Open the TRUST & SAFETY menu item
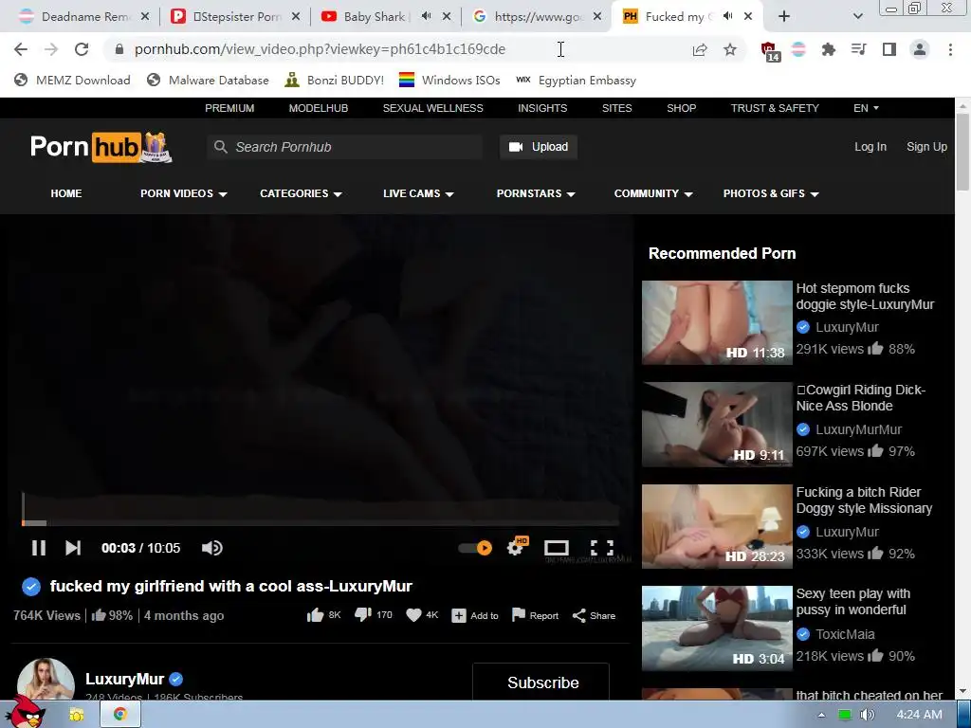The image size is (971, 728). pos(775,108)
